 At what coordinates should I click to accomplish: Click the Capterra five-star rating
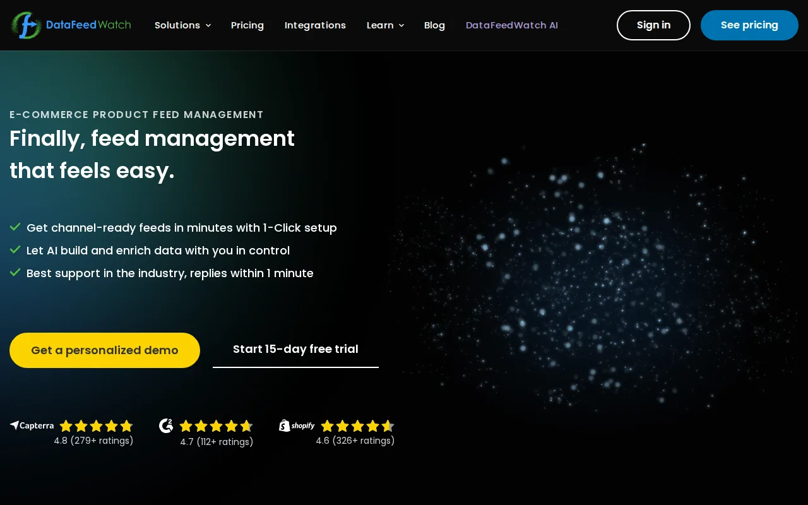click(97, 426)
